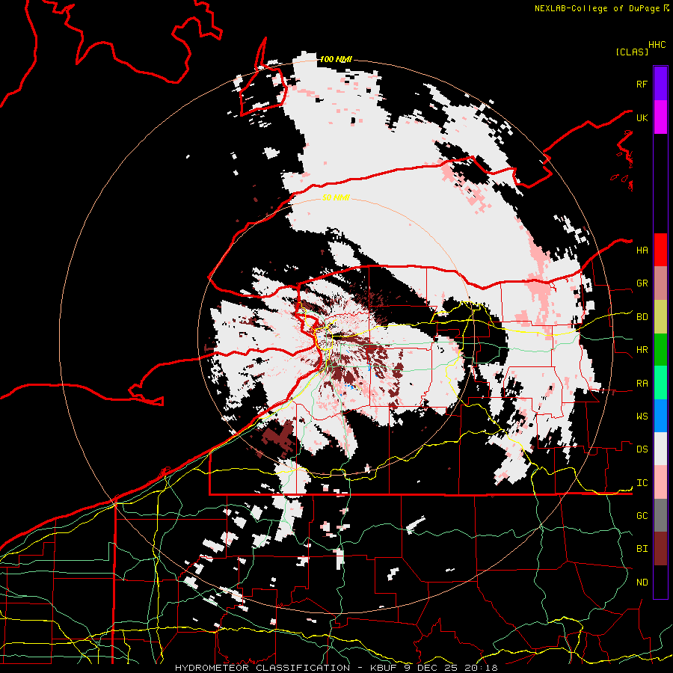Click the RF purple legend swatch
This screenshot has height=673, width=673.
click(x=660, y=84)
